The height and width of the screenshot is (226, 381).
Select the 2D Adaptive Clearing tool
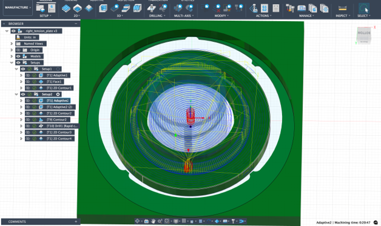66,8
